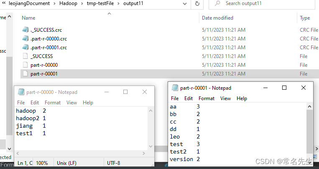Click scroll right arrow in part-r-00000 Notepad

click(x=144, y=153)
